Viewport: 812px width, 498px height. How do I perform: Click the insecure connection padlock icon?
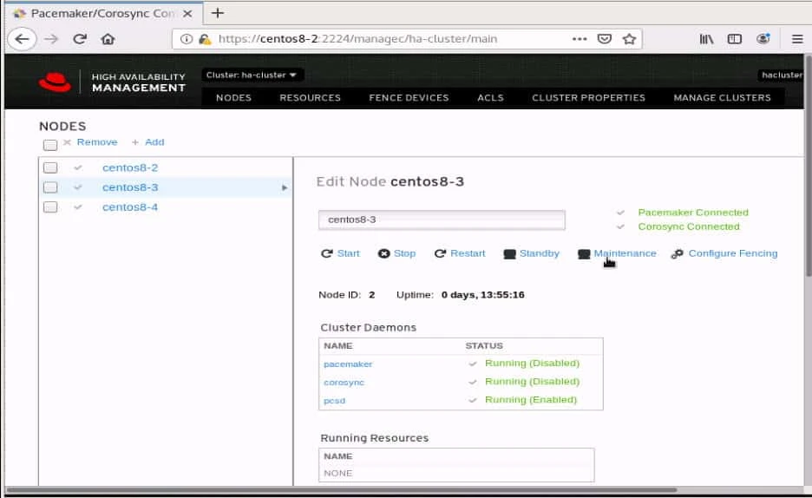[x=205, y=39]
